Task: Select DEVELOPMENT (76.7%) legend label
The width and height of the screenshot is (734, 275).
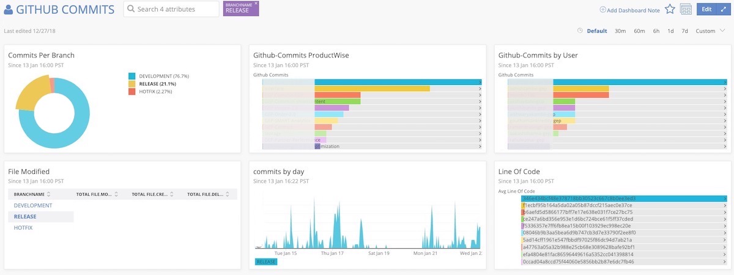Action: pos(164,76)
